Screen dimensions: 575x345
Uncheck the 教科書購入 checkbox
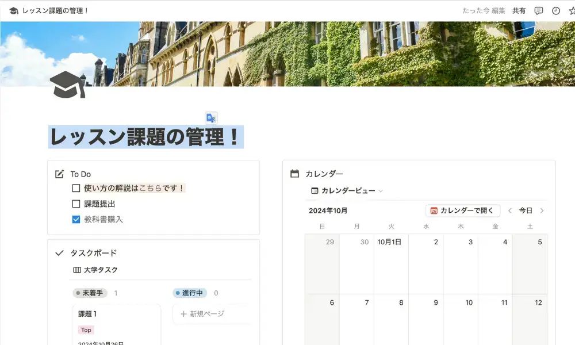point(76,219)
